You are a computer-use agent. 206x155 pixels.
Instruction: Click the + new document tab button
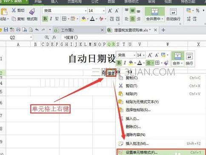(x=163, y=30)
